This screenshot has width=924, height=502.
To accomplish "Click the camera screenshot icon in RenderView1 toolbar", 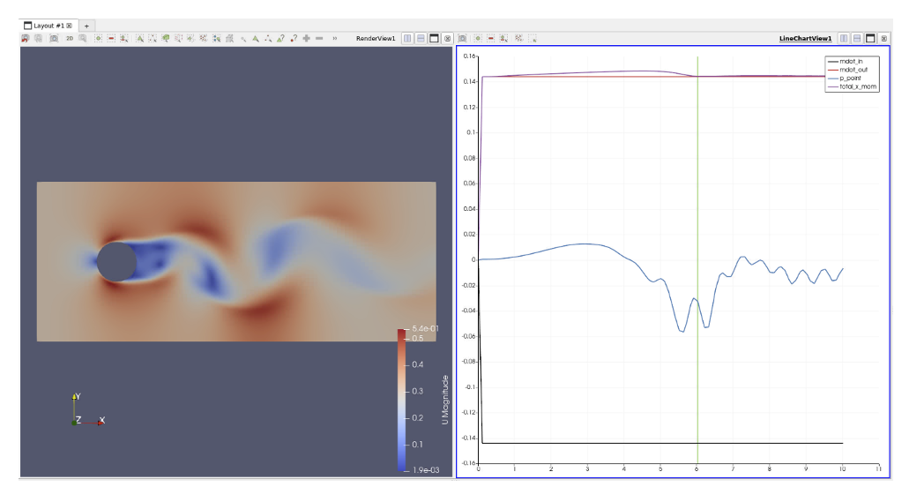I will coord(54,39).
